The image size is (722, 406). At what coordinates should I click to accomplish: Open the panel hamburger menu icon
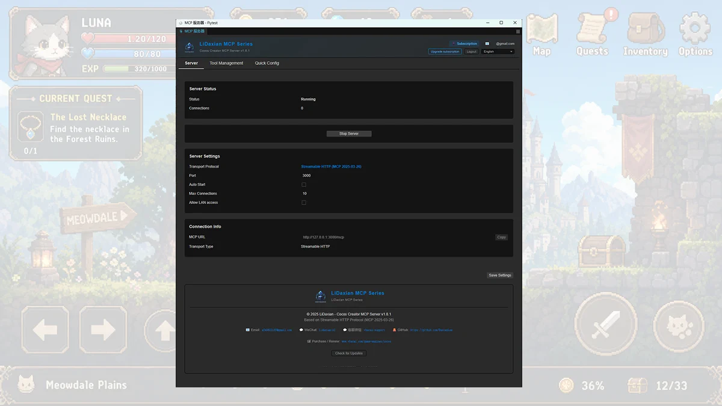[518, 31]
